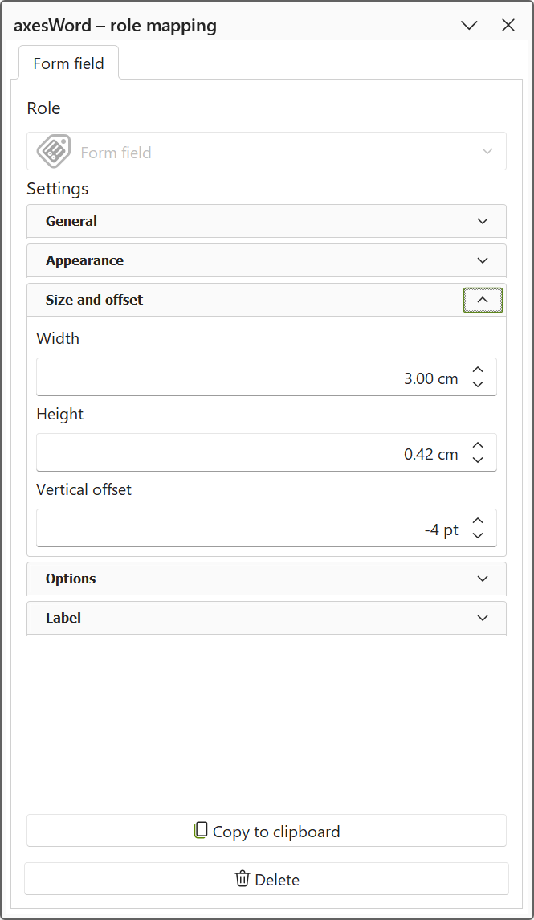Close the axesWord role mapping pane

tap(508, 25)
